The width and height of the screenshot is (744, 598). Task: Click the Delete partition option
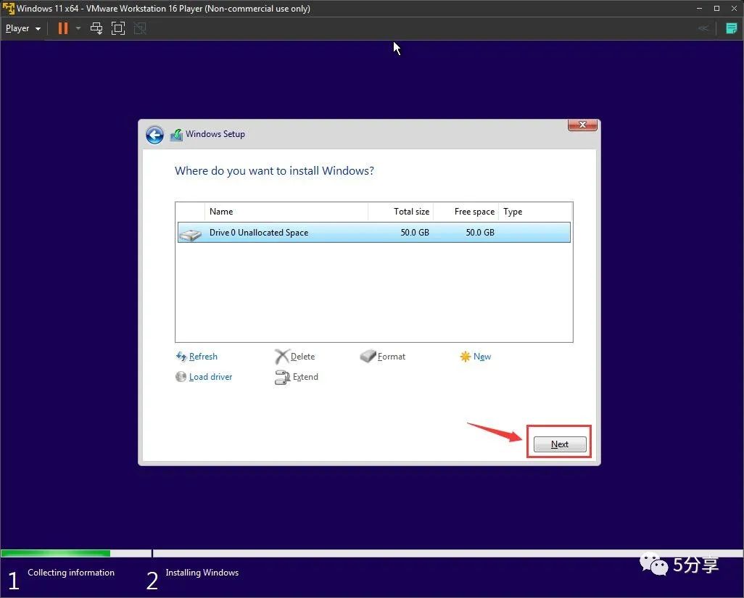pos(302,357)
